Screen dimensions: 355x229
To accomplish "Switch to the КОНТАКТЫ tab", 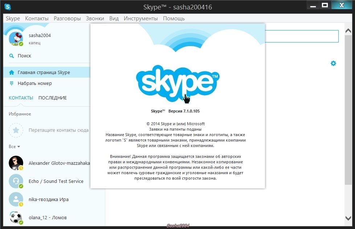I will 21,98.
